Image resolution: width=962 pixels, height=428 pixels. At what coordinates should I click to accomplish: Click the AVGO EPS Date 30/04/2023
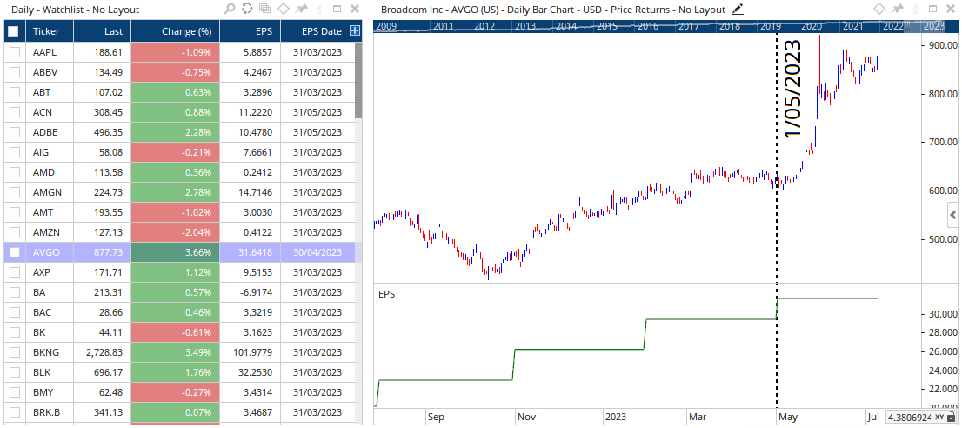[317, 252]
